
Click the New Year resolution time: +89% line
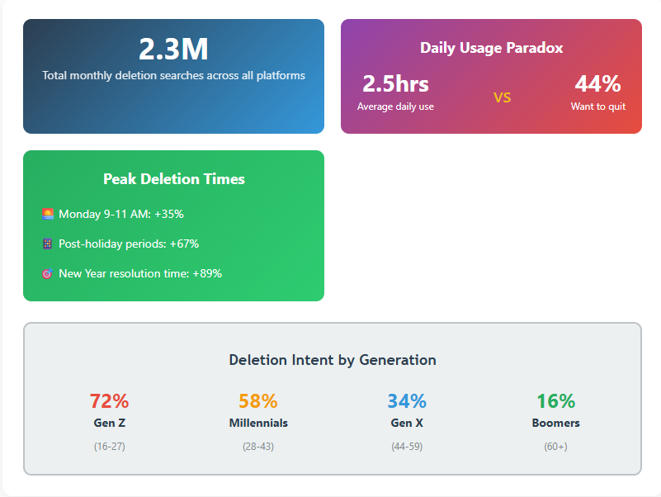coord(139,273)
